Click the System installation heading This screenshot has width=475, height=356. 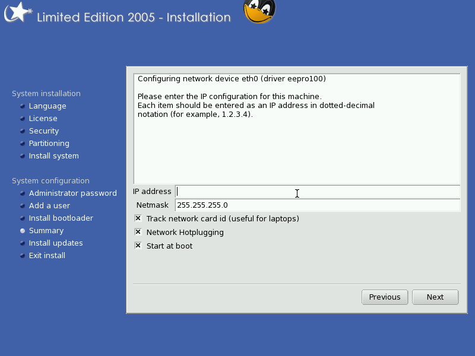[x=46, y=94]
